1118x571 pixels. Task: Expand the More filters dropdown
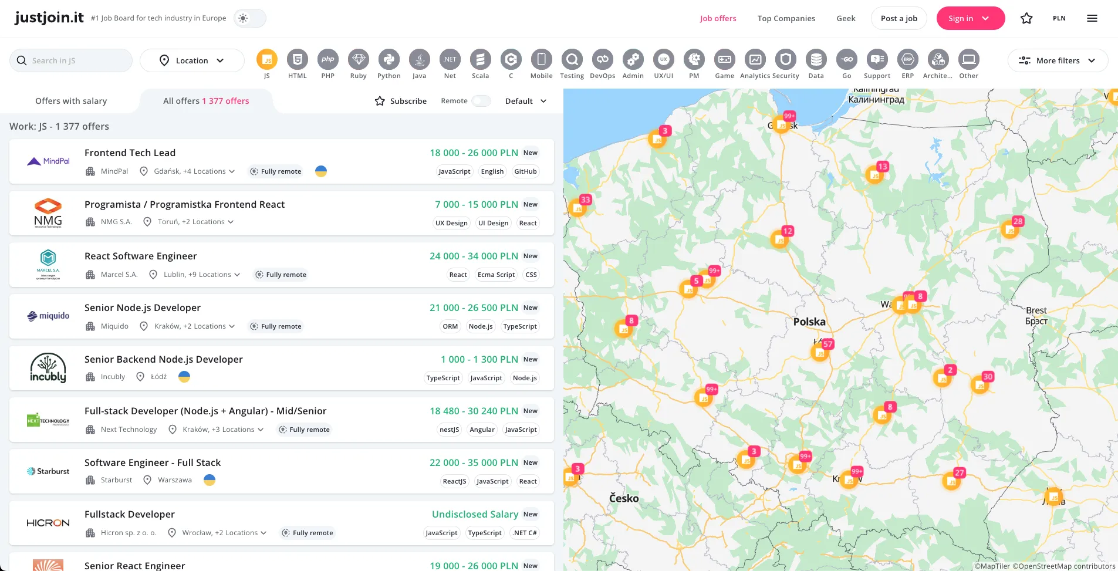point(1058,60)
